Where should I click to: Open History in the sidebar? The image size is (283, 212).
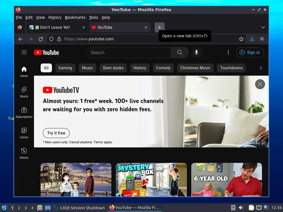click(24, 153)
